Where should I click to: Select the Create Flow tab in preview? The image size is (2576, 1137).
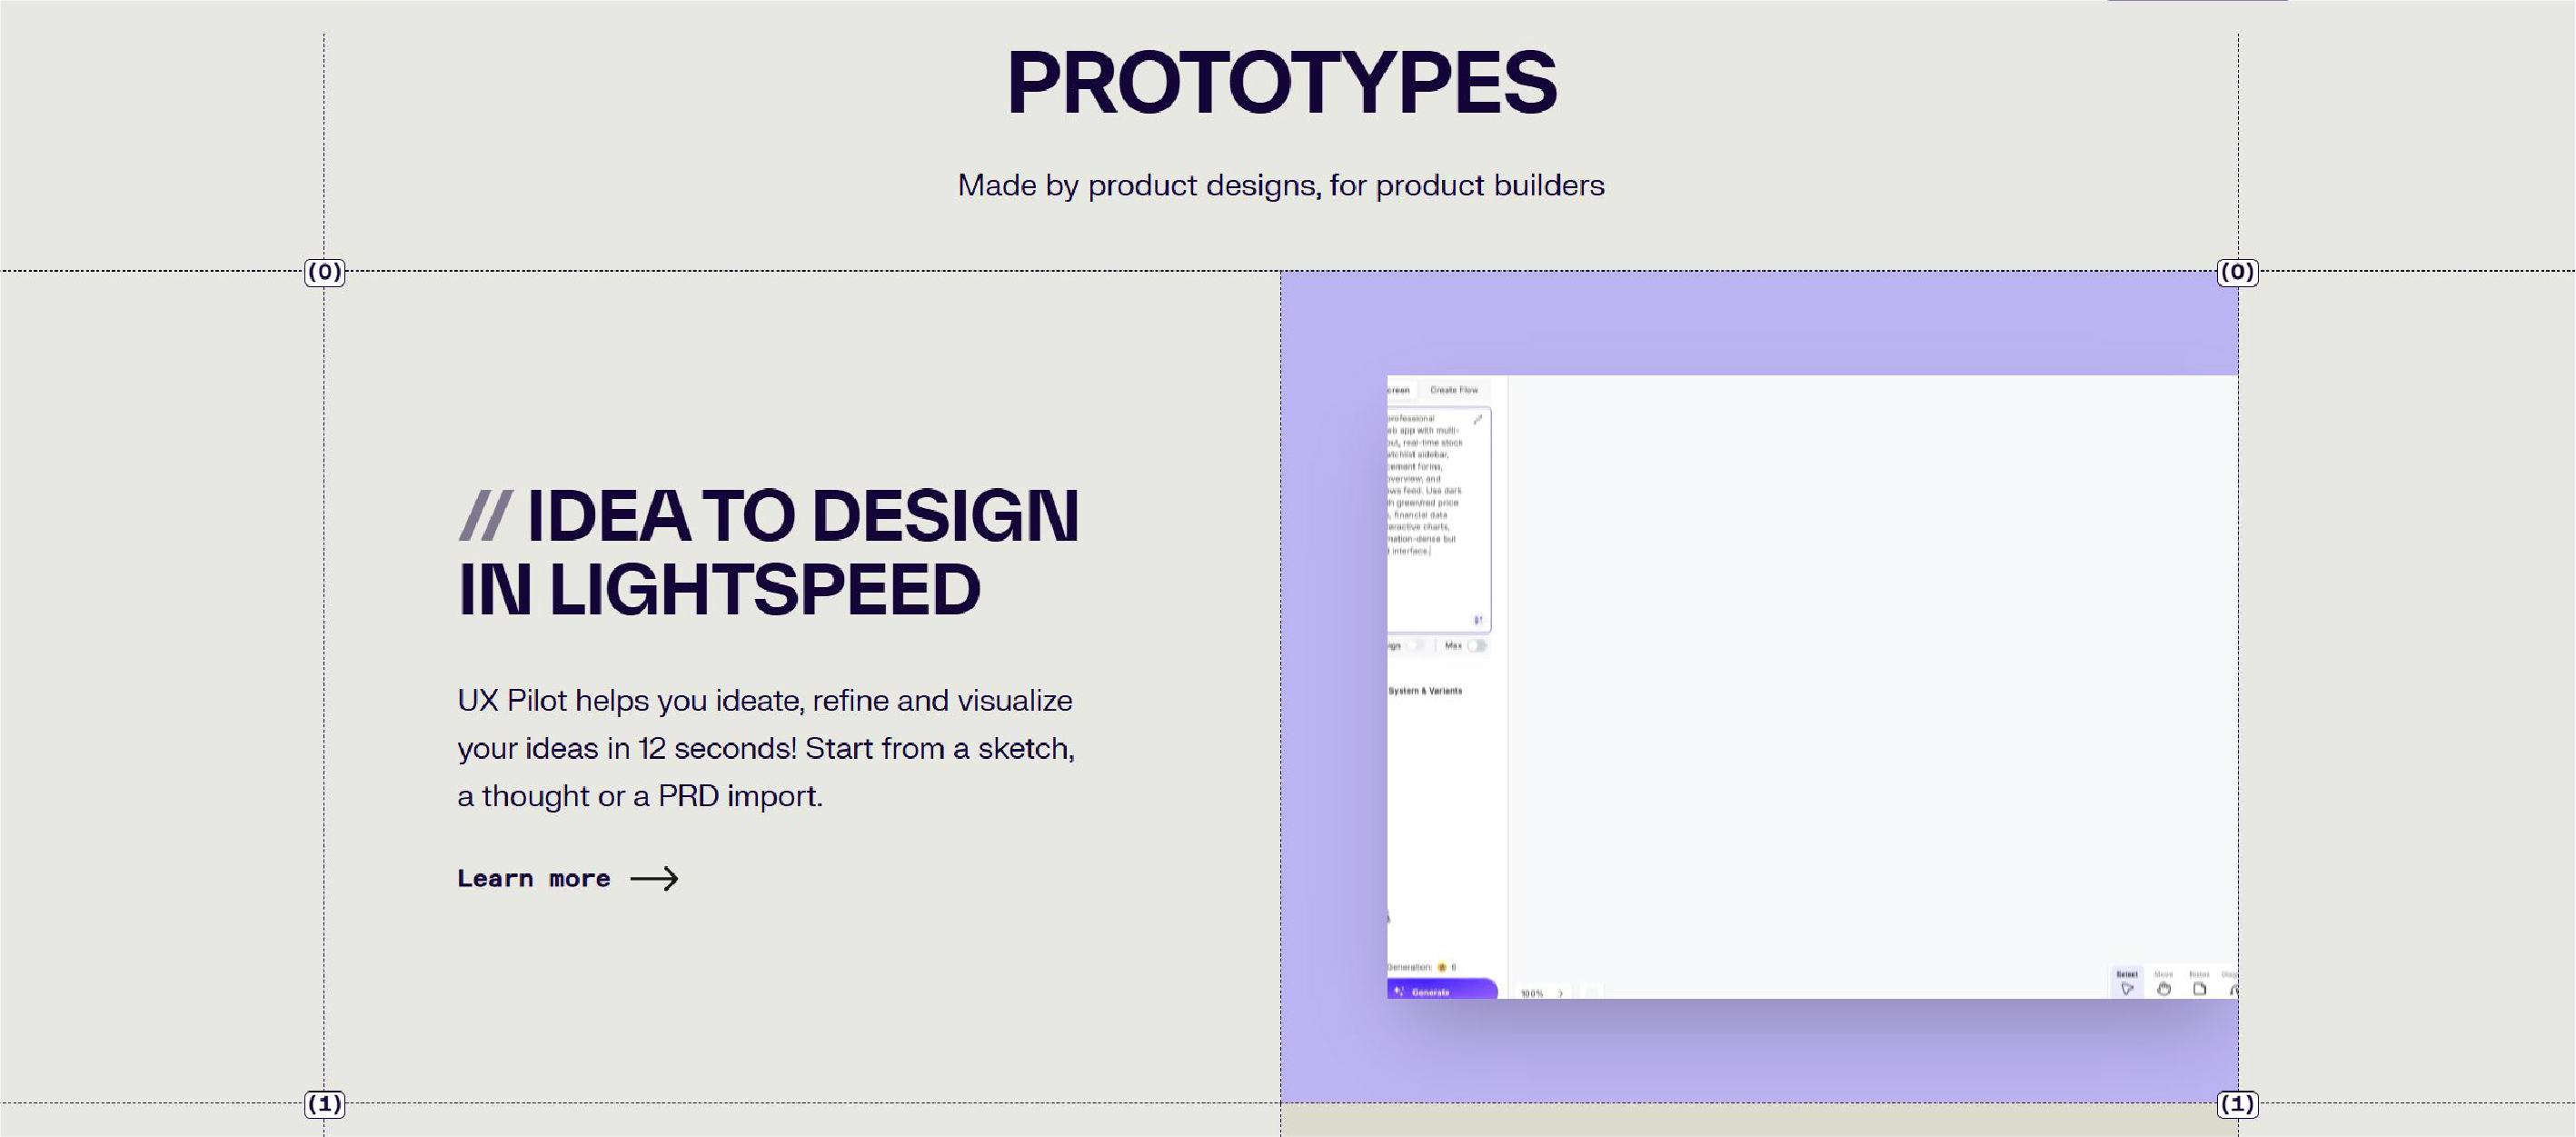pyautogui.click(x=1453, y=390)
